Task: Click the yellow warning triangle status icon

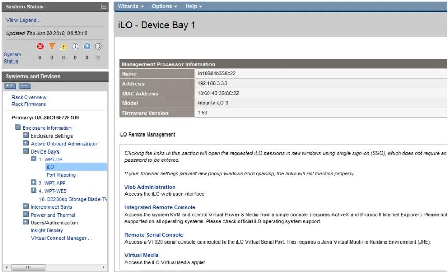Action: click(64, 47)
